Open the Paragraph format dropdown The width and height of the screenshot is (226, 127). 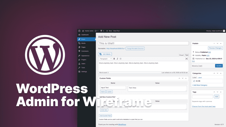coord(106,59)
